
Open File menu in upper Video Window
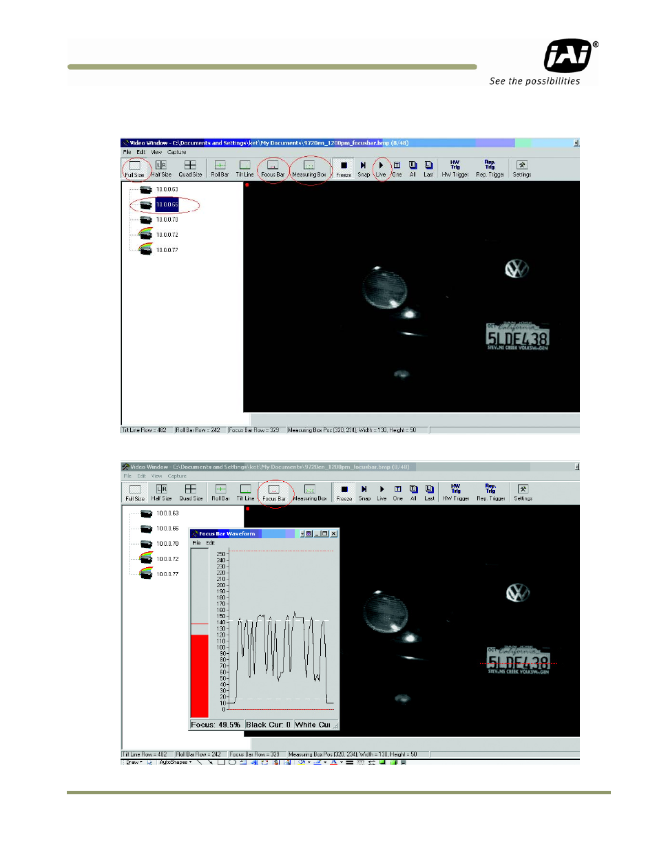(127, 152)
